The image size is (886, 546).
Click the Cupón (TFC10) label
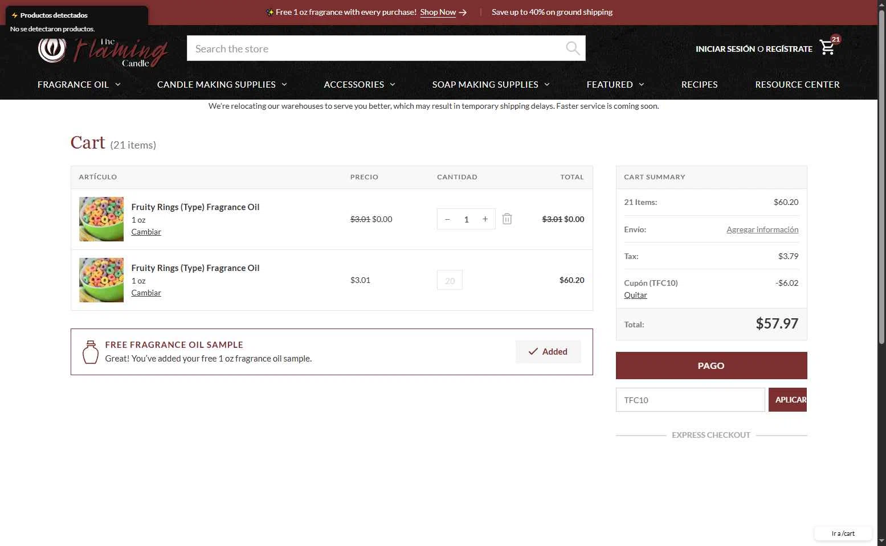pyautogui.click(x=651, y=283)
